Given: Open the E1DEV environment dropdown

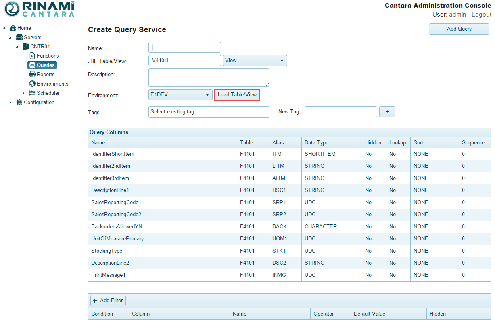Looking at the screenshot, I should pyautogui.click(x=180, y=95).
